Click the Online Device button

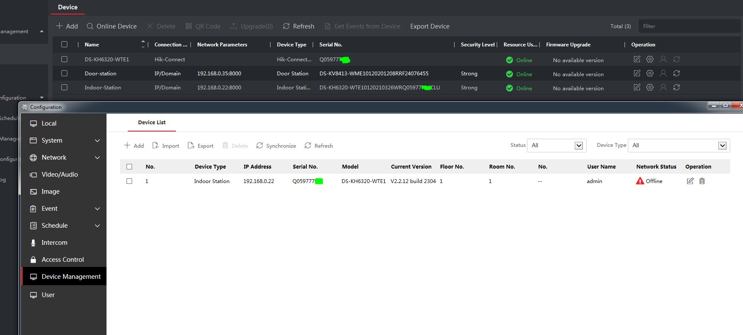pos(112,26)
